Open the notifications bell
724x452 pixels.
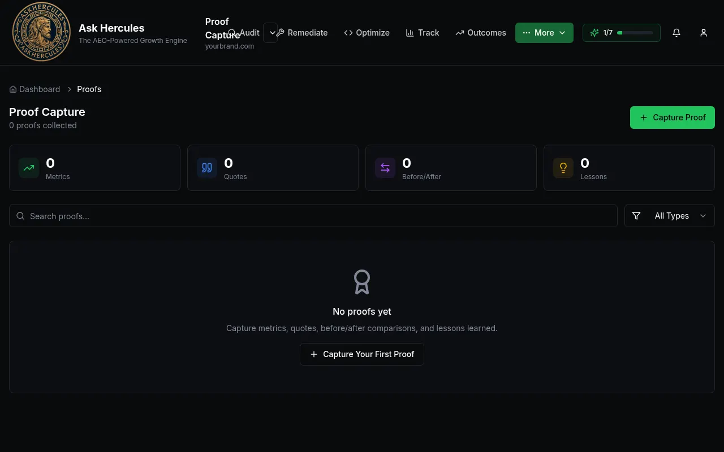click(676, 33)
